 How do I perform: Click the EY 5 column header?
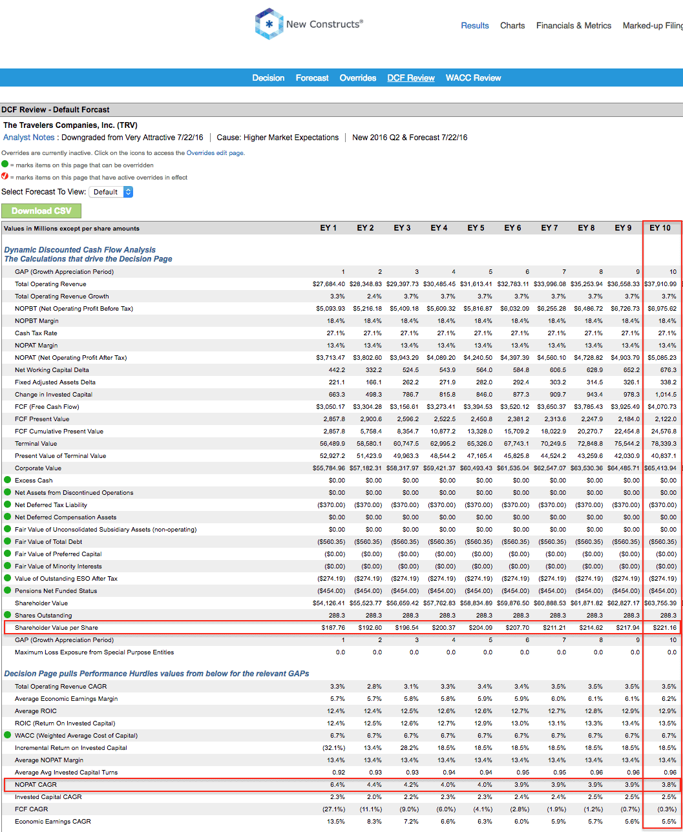point(476,228)
